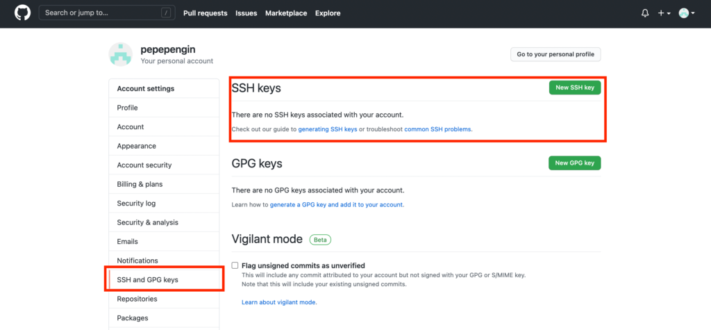Screen dimensions: 711x330
Task: Open the generating SSH keys guide link
Action: tap(328, 129)
